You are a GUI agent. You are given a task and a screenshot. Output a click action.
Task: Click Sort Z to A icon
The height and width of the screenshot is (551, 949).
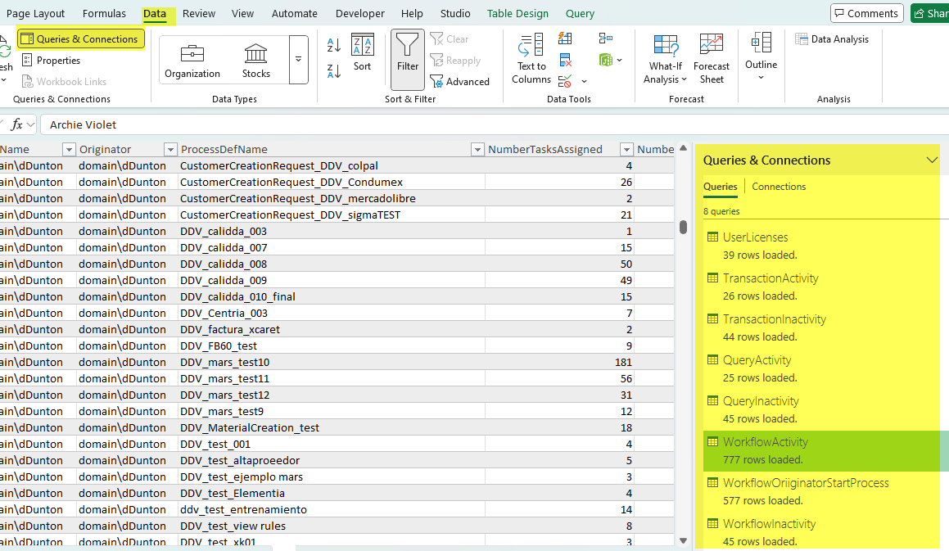click(x=334, y=71)
